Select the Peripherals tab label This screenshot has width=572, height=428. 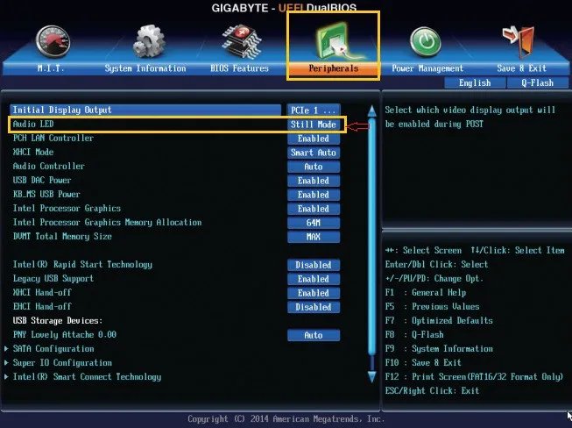coord(334,68)
